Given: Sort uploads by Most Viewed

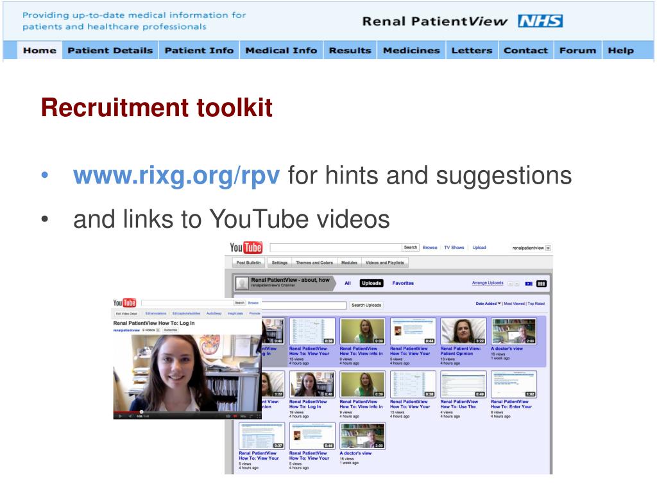Looking at the screenshot, I should [514, 304].
